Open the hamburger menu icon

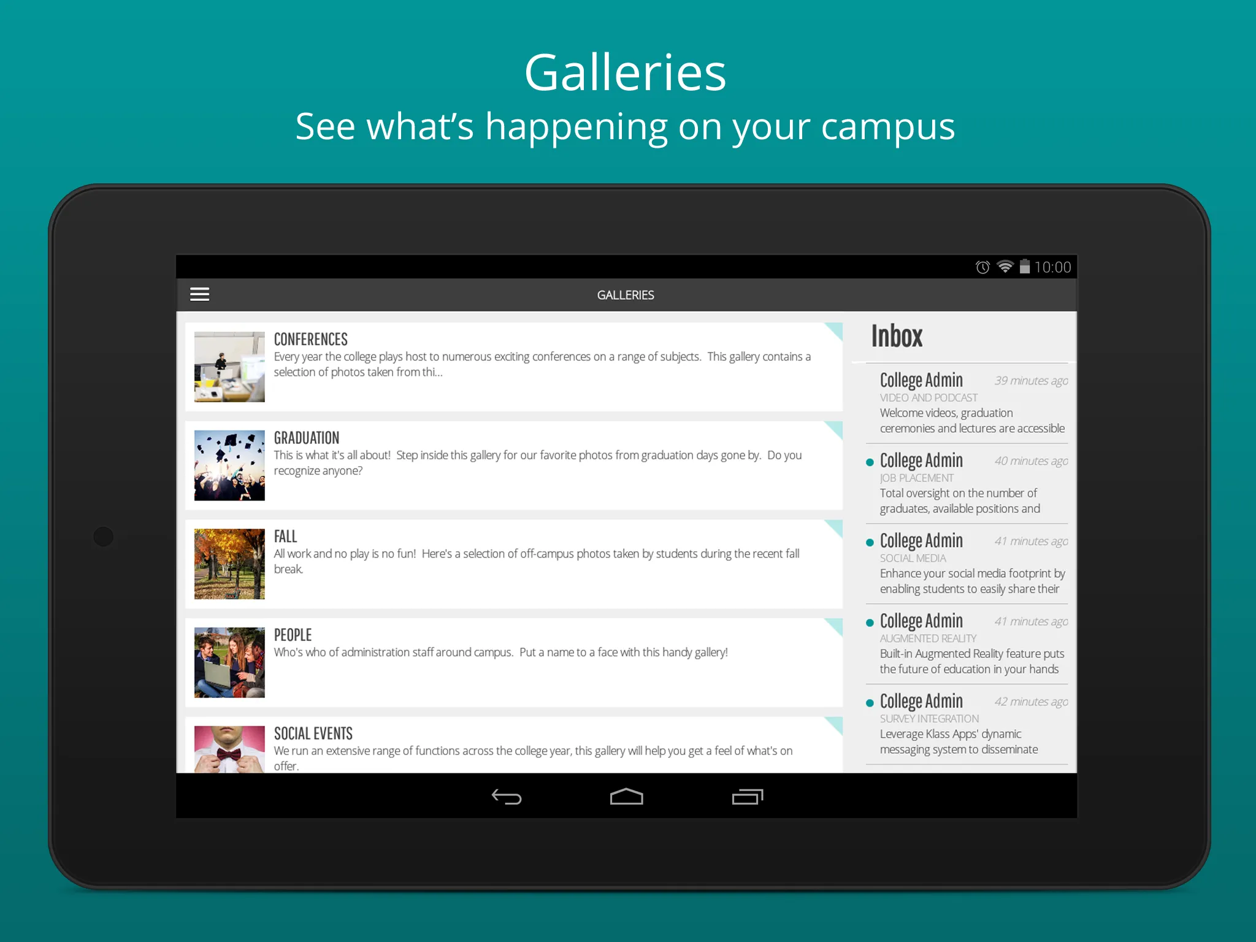click(203, 294)
